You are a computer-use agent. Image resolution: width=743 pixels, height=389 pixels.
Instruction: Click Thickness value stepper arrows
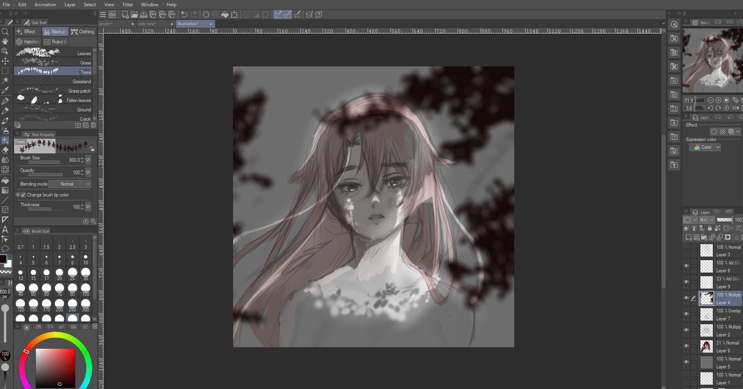[82, 207]
